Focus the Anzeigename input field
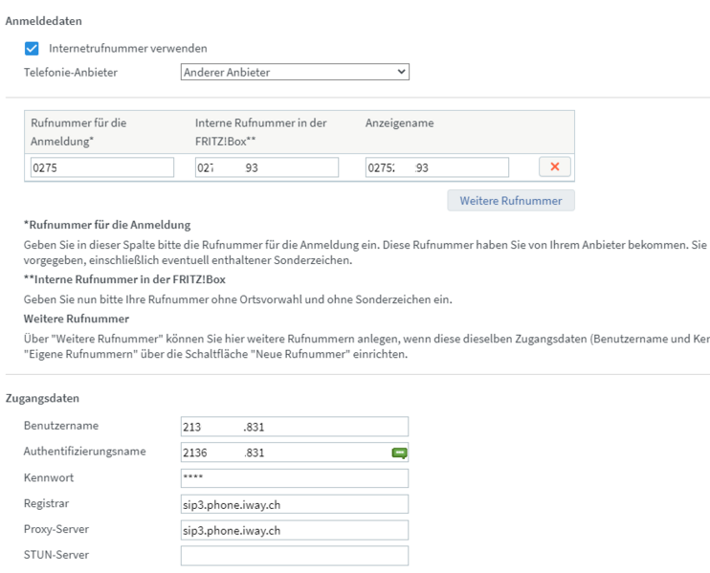 [437, 167]
